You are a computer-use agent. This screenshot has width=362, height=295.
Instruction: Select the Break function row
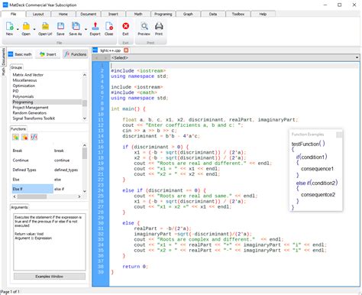[x=47, y=151]
